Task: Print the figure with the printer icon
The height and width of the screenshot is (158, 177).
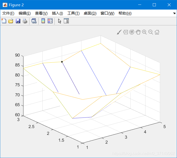Action: pos(25,21)
